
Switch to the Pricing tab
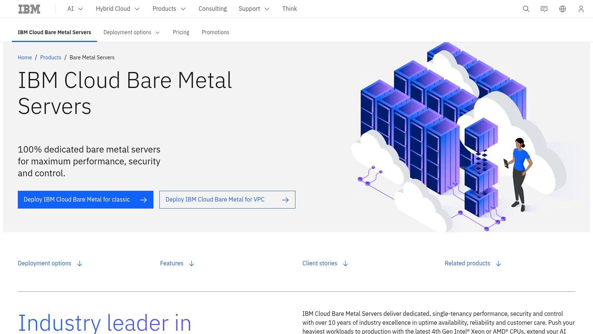[181, 32]
